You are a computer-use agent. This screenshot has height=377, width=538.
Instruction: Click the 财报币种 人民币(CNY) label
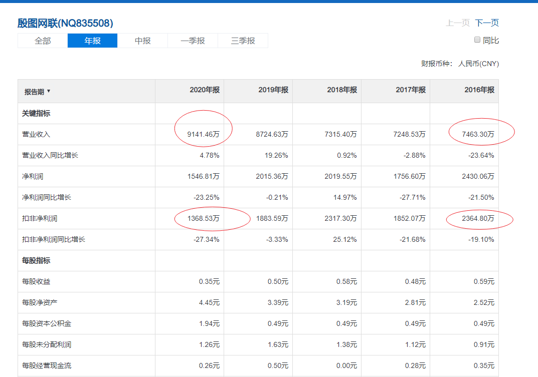[x=461, y=64]
